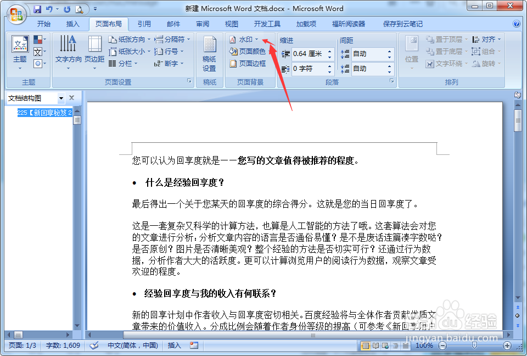Click 页面: 1/3 page indicator
This screenshot has height=356, width=527.
23,345
